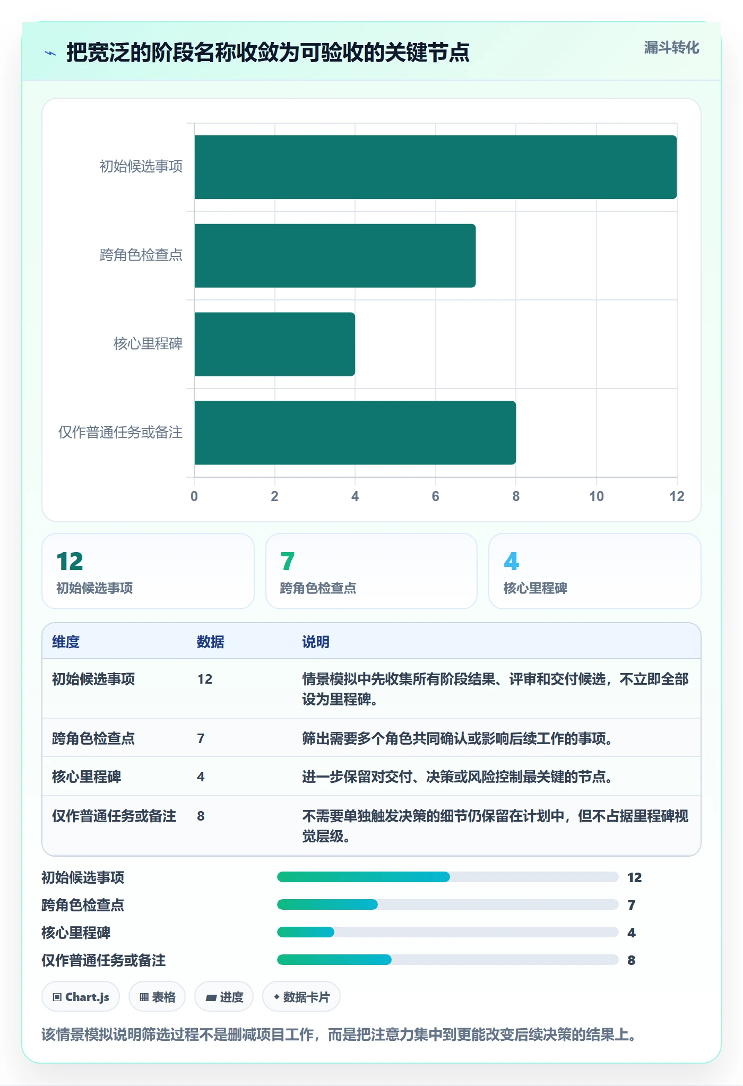The image size is (743, 1086).
Task: Click the 核心里程碑 progress bar
Action: [x=447, y=932]
